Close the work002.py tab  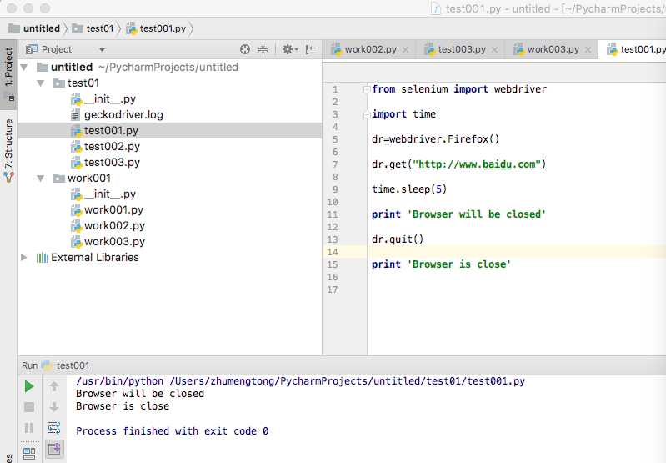coord(406,50)
